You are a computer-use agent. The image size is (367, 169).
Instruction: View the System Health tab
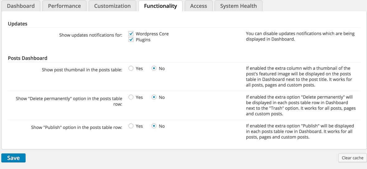click(x=238, y=6)
